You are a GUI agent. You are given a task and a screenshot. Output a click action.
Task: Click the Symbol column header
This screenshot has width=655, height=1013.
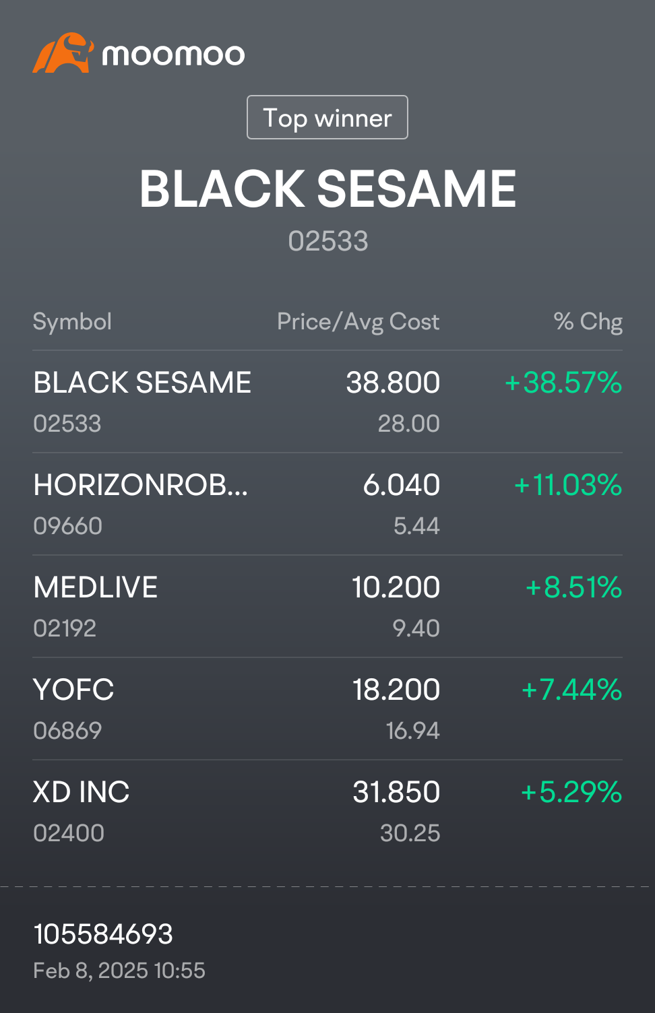click(x=72, y=322)
